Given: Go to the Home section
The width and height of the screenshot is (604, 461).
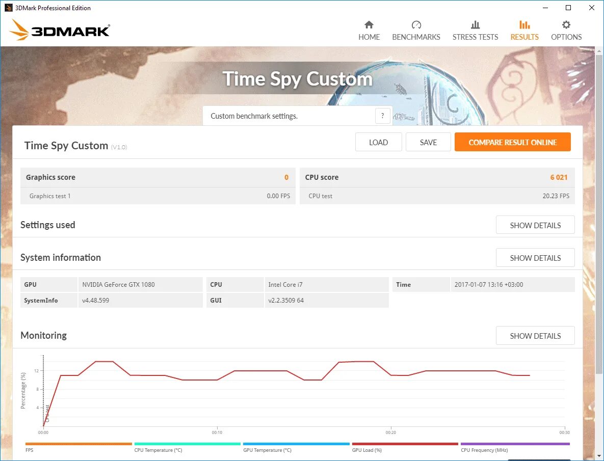Looking at the screenshot, I should 369,31.
